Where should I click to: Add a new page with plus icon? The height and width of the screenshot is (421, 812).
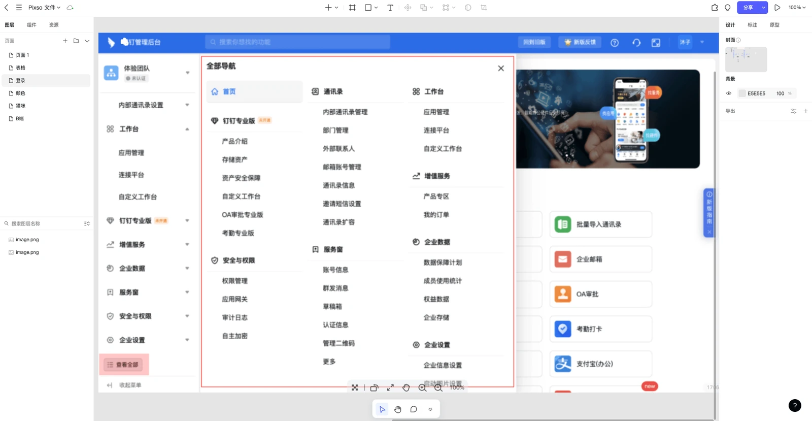[65, 41]
